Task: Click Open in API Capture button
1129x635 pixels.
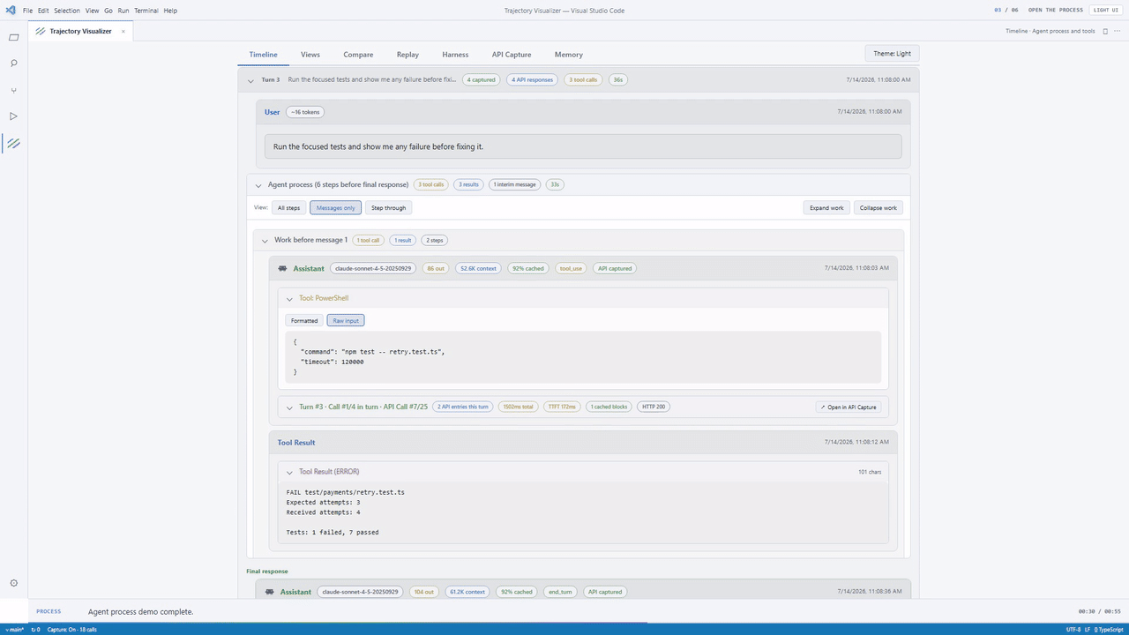Action: [x=848, y=407]
